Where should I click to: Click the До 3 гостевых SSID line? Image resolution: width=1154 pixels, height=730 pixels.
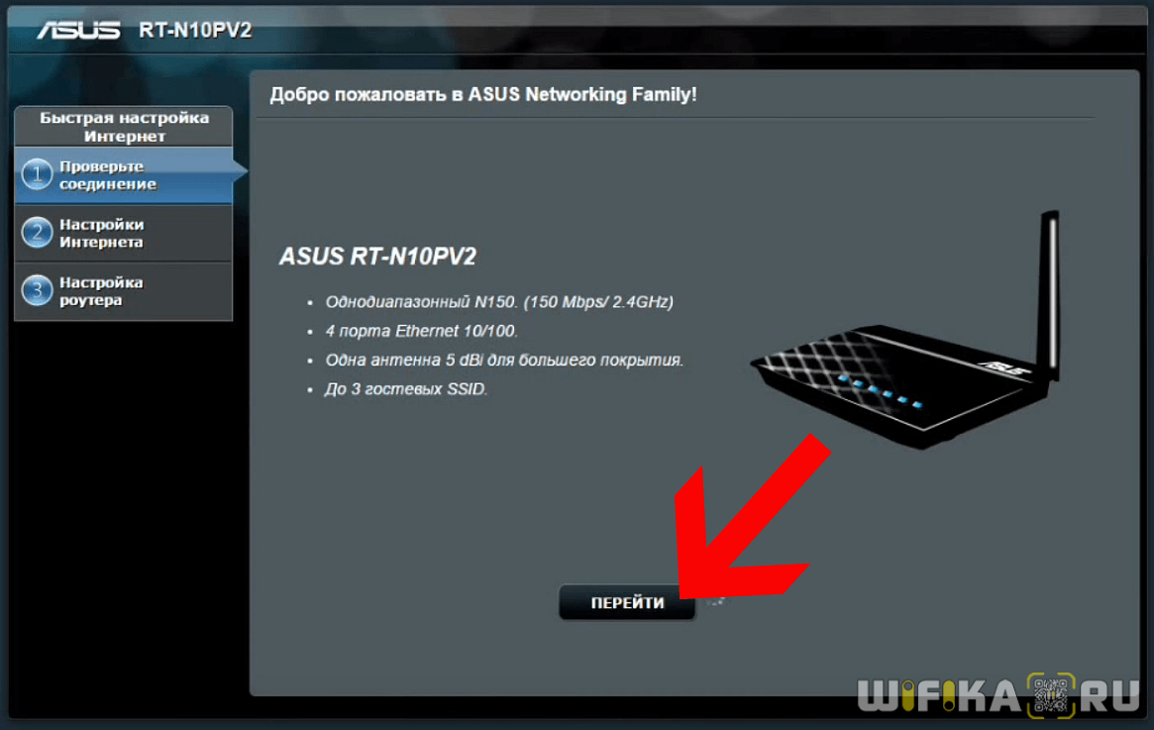tap(405, 388)
